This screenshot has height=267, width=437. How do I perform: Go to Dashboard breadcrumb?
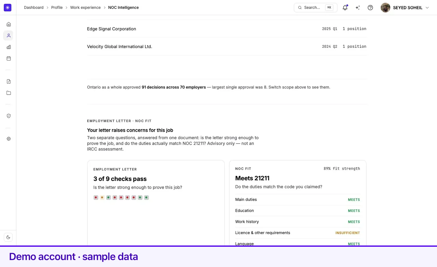(x=34, y=8)
